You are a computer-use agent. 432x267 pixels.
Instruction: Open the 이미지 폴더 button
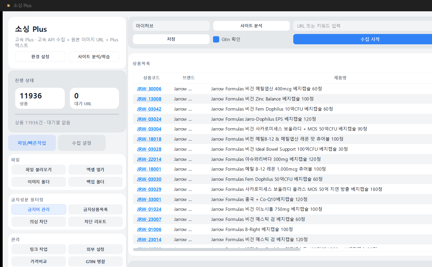tap(39, 182)
